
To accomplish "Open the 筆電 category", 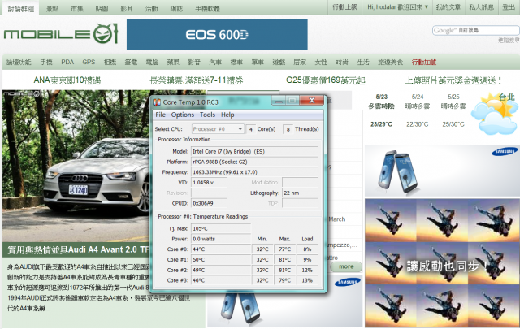I will (x=131, y=62).
